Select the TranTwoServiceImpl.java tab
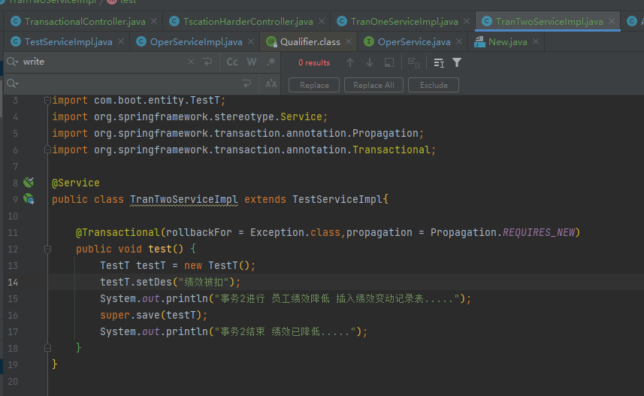This screenshot has width=644, height=396. 549,21
